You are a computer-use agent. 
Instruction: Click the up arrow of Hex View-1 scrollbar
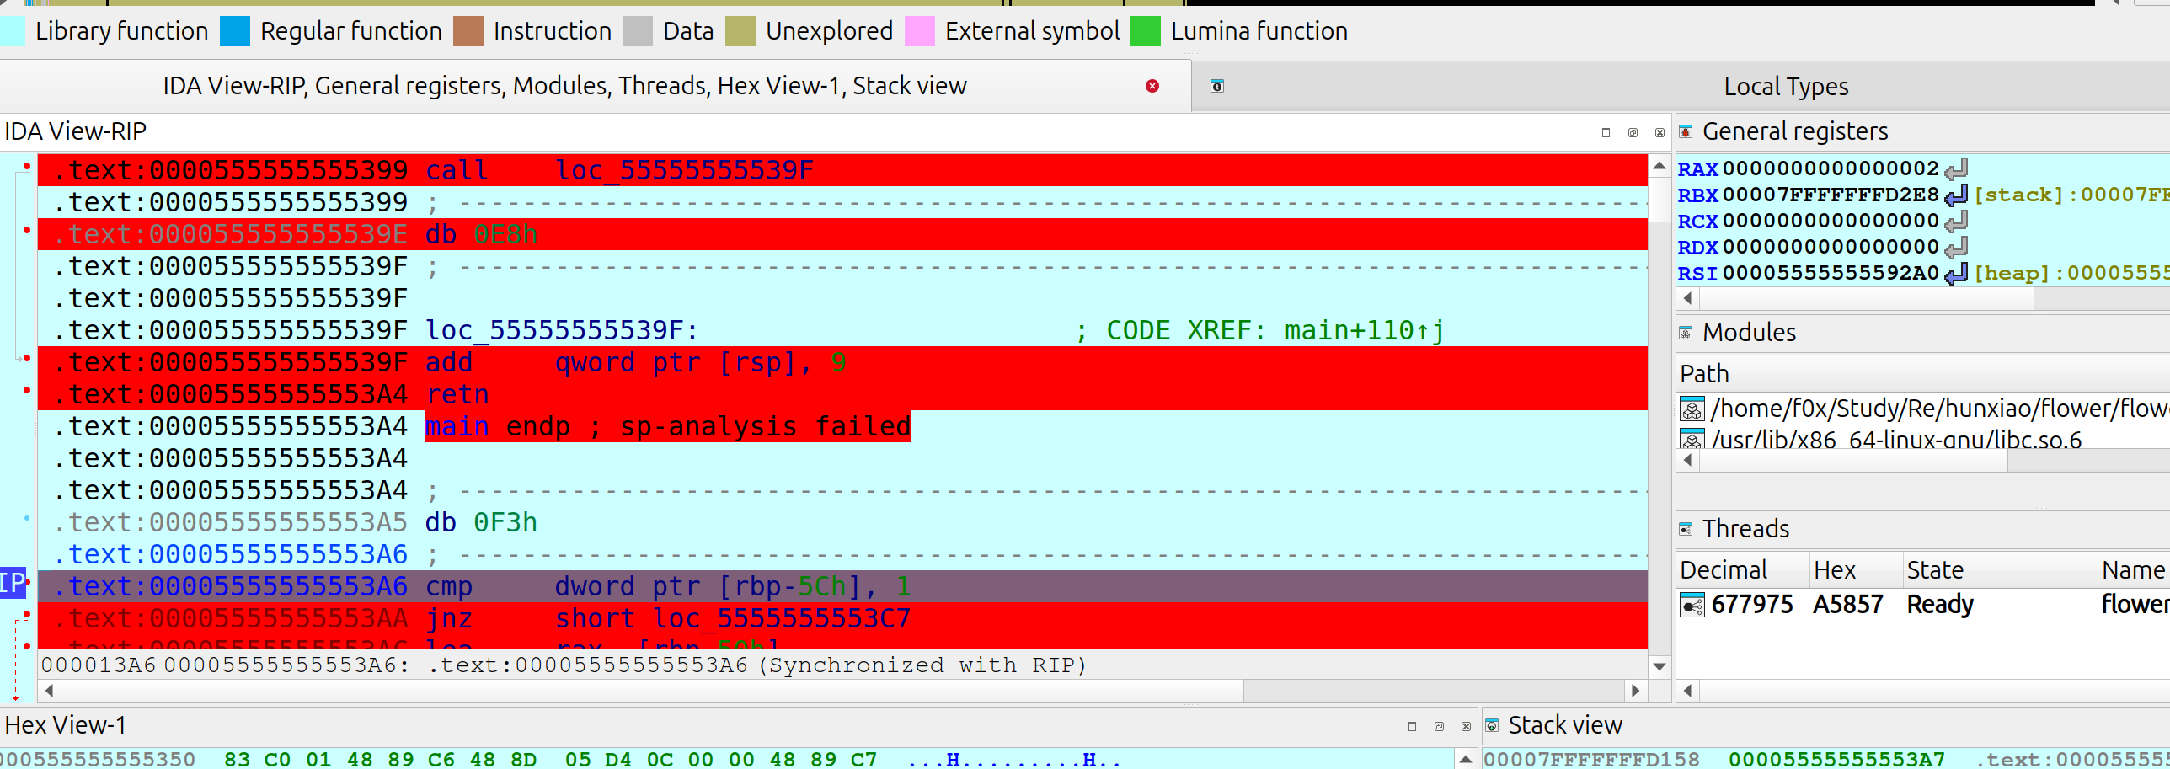tap(1466, 759)
